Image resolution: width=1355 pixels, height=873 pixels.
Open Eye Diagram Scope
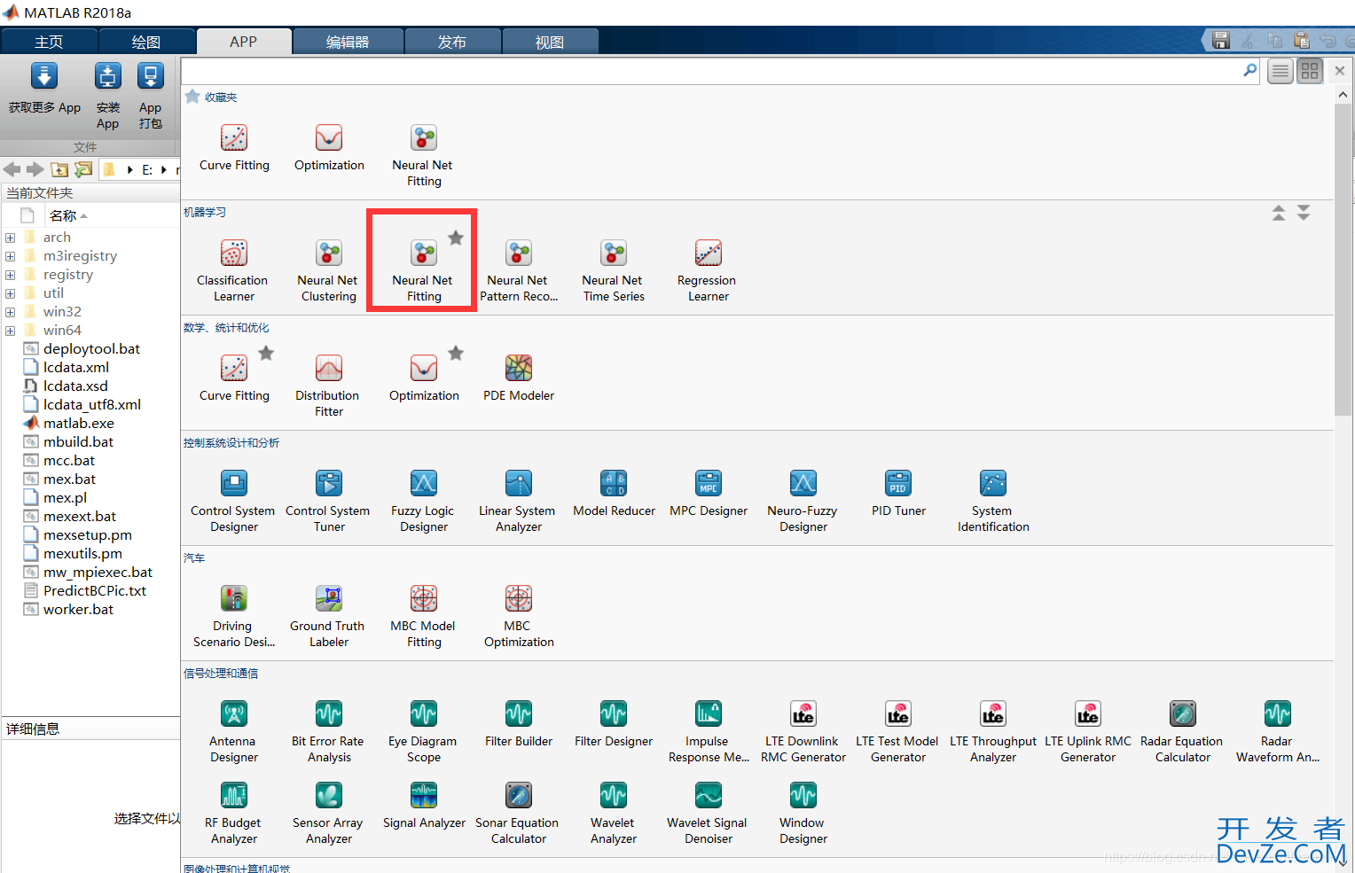[423, 731]
